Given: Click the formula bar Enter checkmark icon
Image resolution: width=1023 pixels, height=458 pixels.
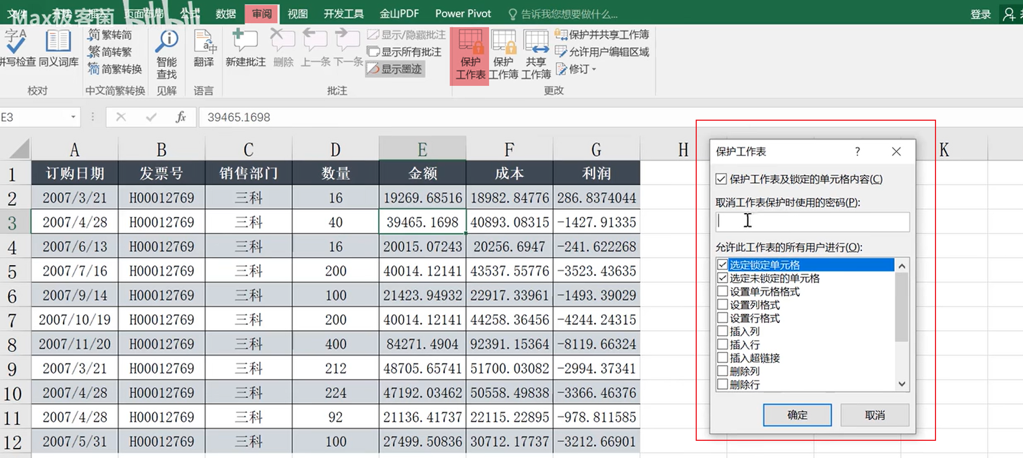Looking at the screenshot, I should point(151,117).
